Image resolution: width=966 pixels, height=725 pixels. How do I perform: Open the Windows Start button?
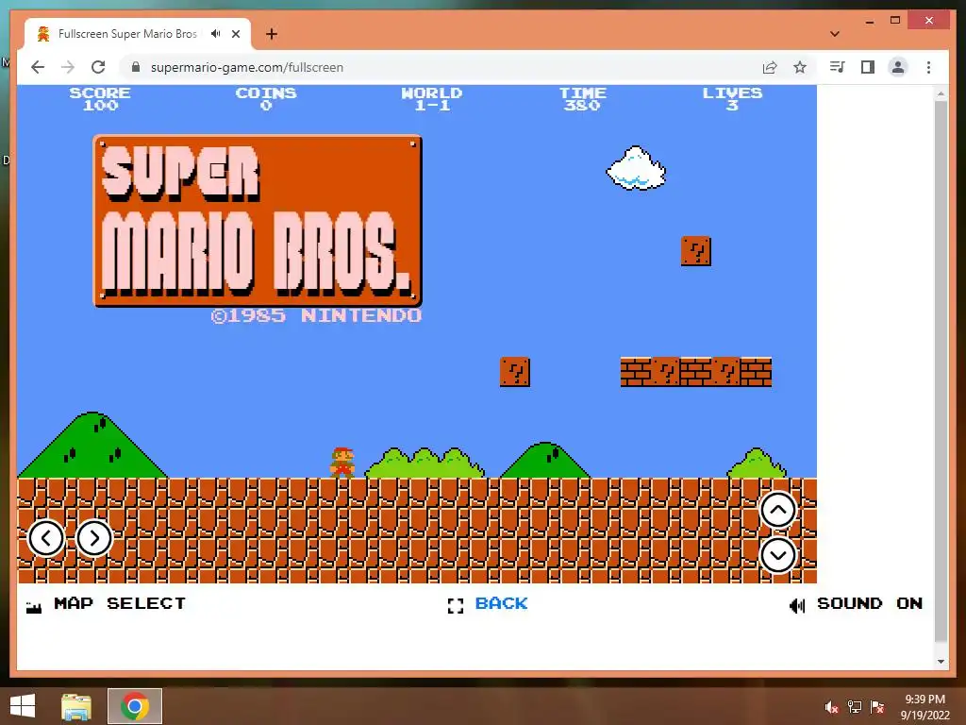pyautogui.click(x=23, y=706)
